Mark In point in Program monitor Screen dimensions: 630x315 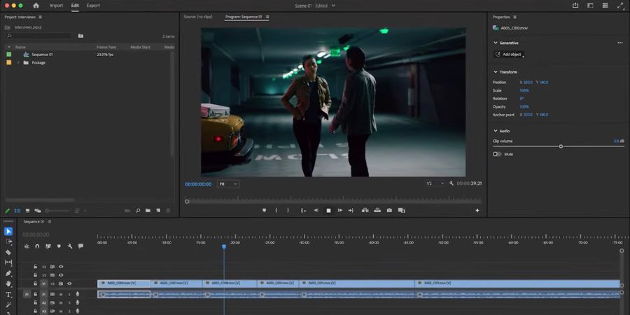276,210
